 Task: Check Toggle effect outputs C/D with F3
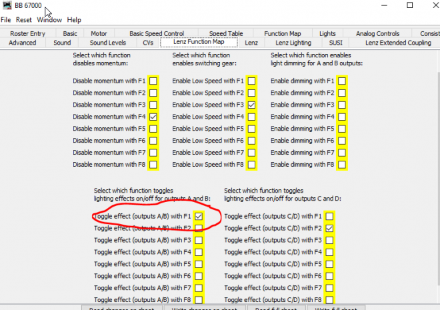[x=329, y=241]
